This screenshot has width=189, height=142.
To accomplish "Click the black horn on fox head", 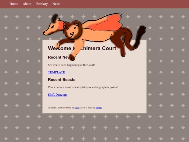I will click(x=55, y=18).
